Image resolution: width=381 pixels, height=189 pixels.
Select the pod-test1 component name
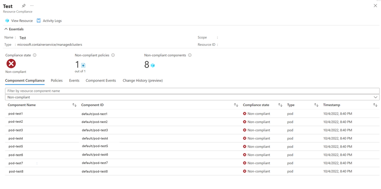tap(16, 114)
